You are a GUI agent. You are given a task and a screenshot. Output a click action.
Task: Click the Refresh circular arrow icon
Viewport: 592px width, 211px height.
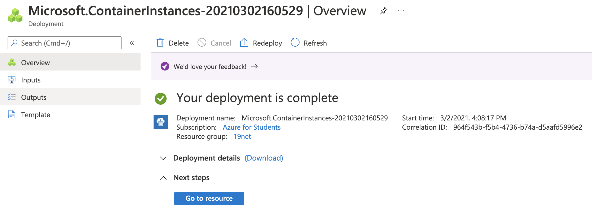[x=295, y=43]
